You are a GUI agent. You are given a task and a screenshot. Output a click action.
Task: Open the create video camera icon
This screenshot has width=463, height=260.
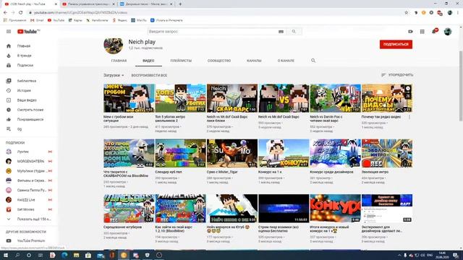410,32
